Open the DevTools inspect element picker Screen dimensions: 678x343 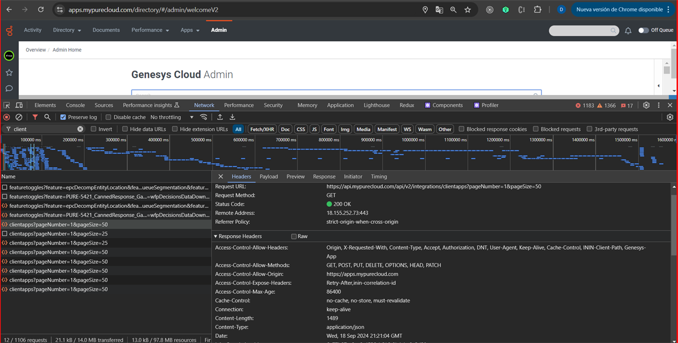click(7, 106)
